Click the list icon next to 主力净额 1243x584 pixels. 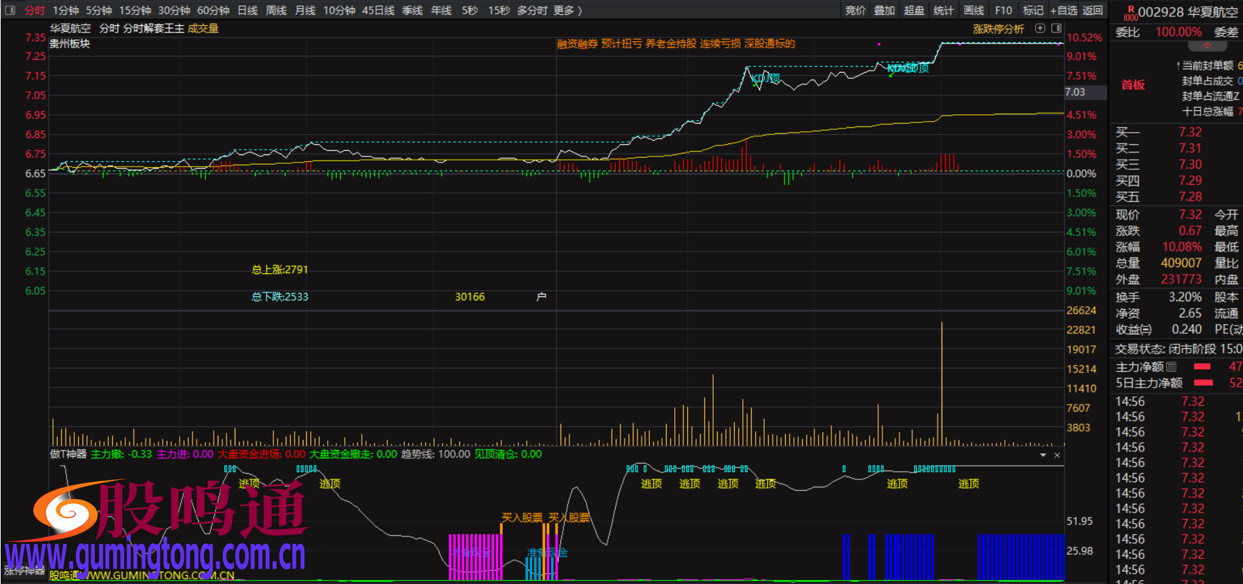click(1171, 367)
